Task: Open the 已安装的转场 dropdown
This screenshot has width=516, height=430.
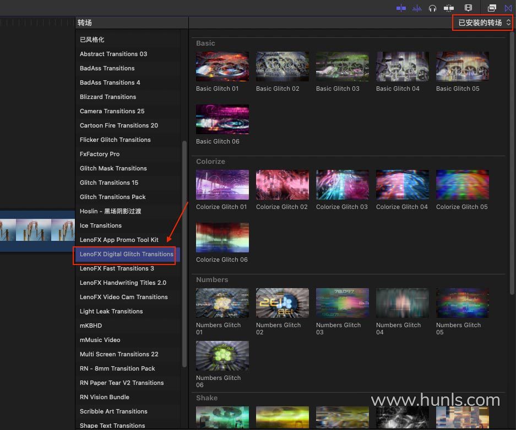Action: click(x=484, y=23)
